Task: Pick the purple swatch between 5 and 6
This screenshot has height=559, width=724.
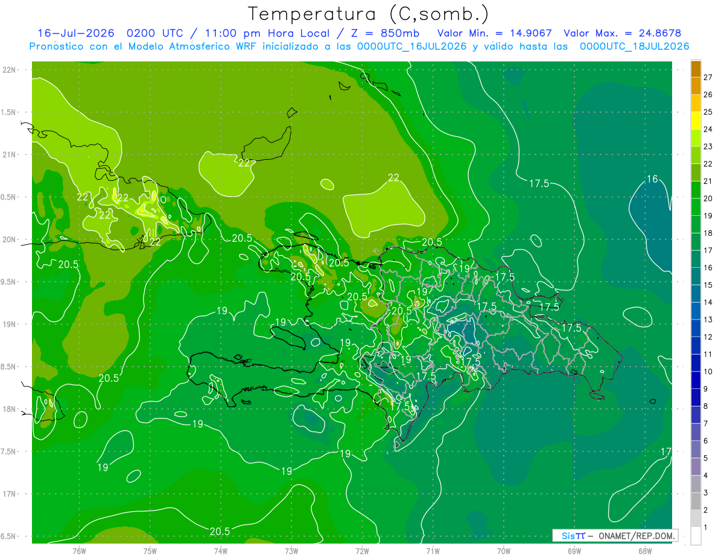Action: click(x=696, y=449)
